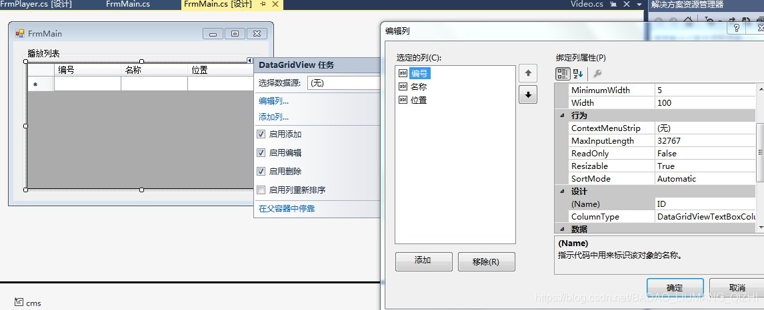Image resolution: width=764 pixels, height=310 pixels.
Task: Maximize the FrmMain form preview
Action: point(235,33)
